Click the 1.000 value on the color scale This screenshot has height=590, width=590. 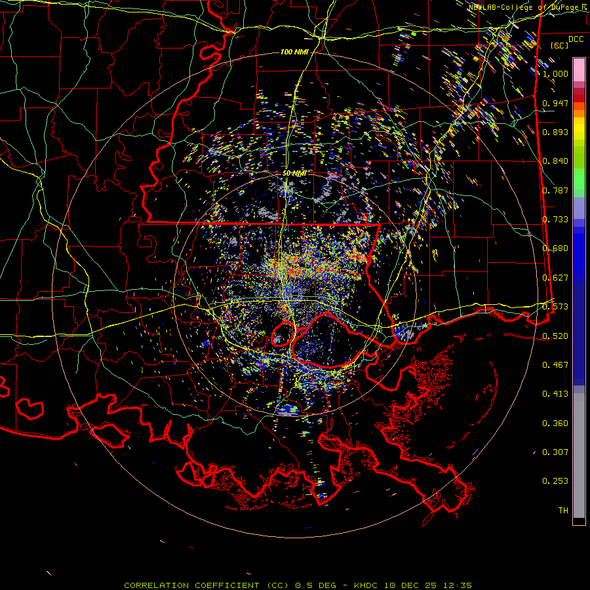coord(555,73)
